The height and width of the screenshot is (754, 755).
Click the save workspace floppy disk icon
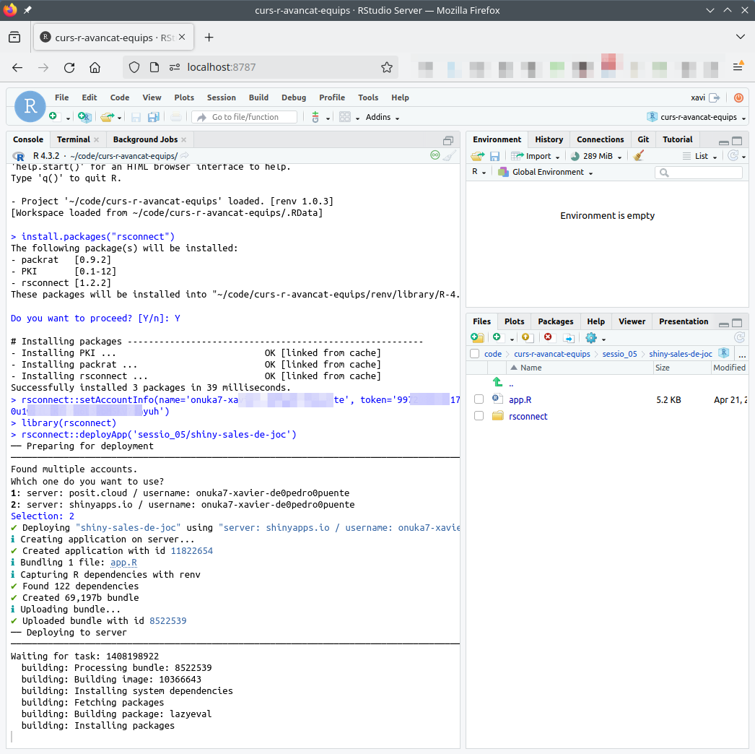tap(495, 156)
